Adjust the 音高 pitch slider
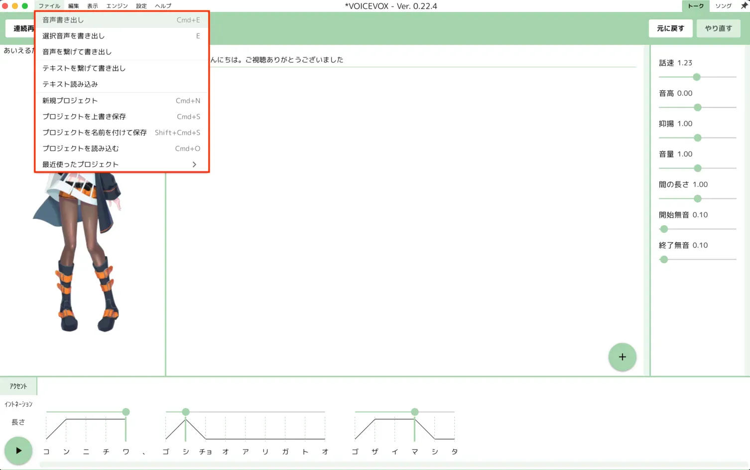This screenshot has width=750, height=470. point(698,108)
